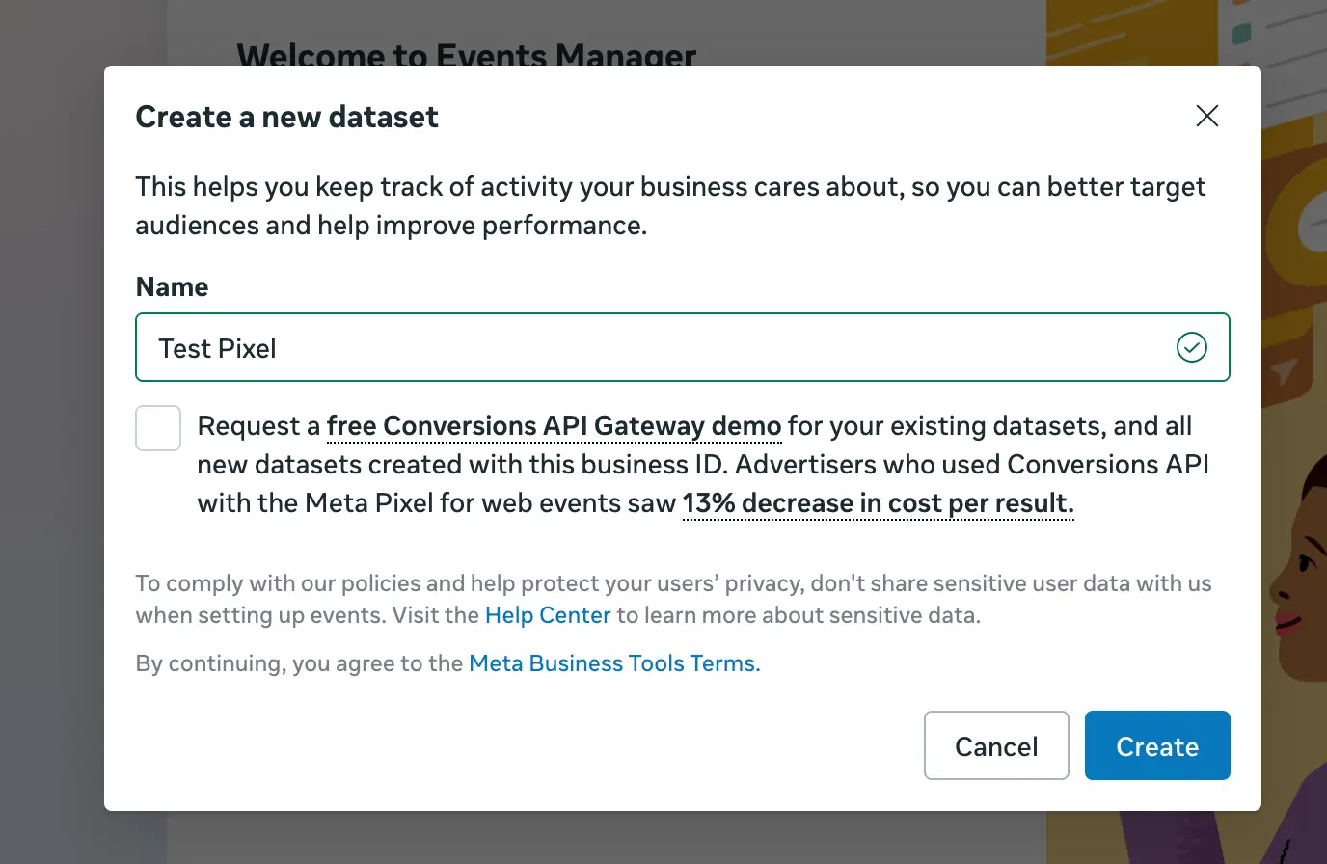Click the Create a new dataset heading

pos(286,117)
